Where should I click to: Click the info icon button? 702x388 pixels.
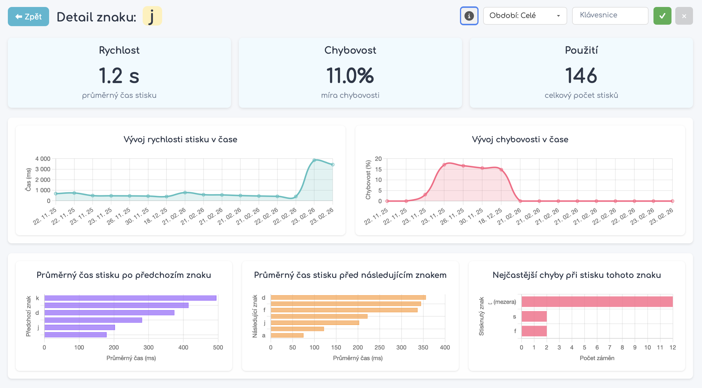pos(469,16)
